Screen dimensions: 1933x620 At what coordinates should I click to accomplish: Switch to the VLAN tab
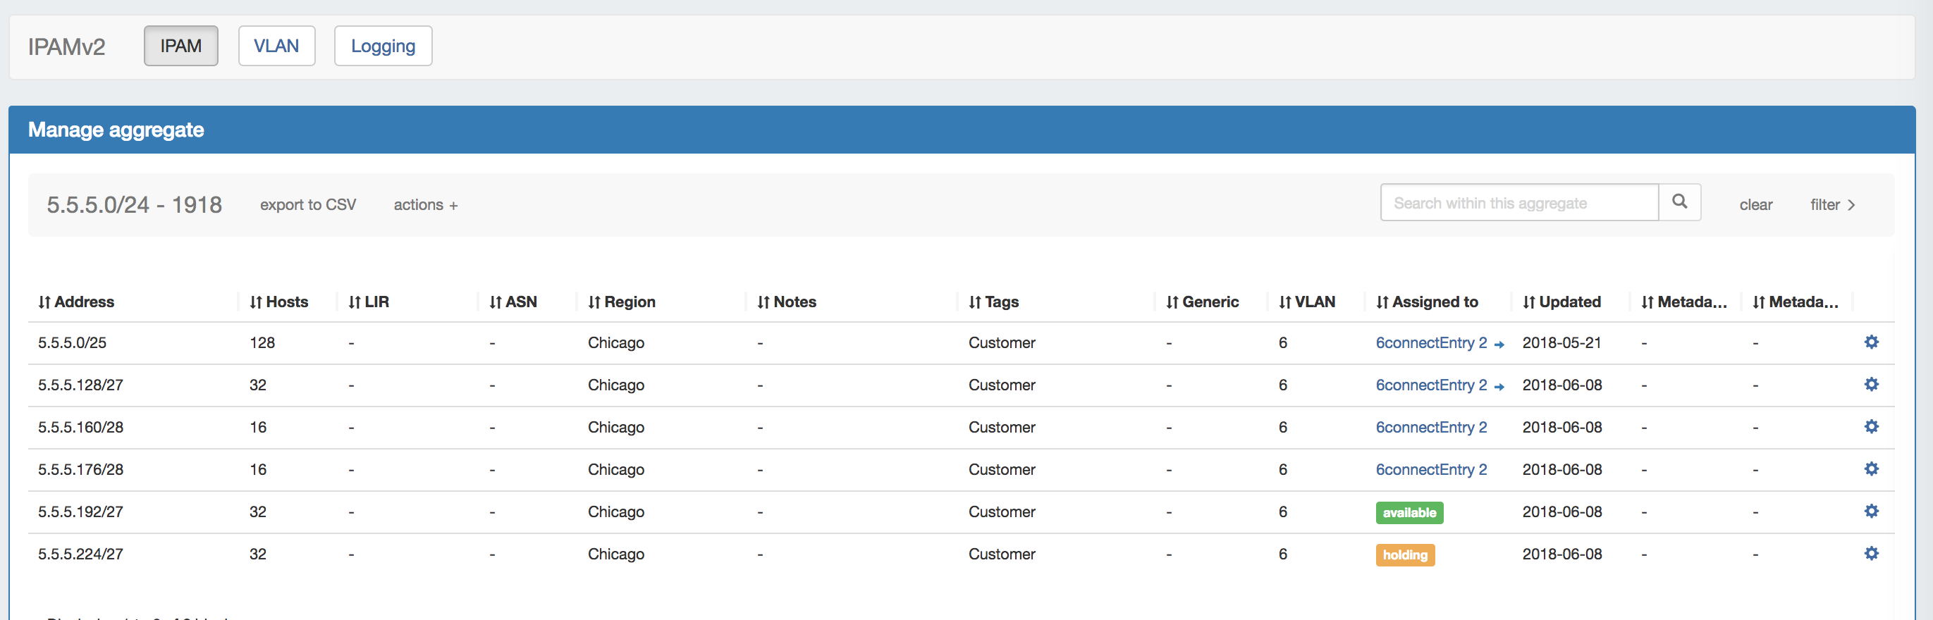[276, 46]
